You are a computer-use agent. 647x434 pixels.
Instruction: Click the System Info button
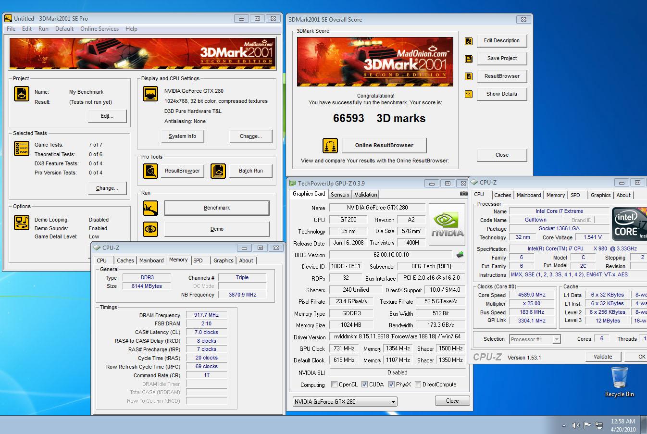point(182,136)
